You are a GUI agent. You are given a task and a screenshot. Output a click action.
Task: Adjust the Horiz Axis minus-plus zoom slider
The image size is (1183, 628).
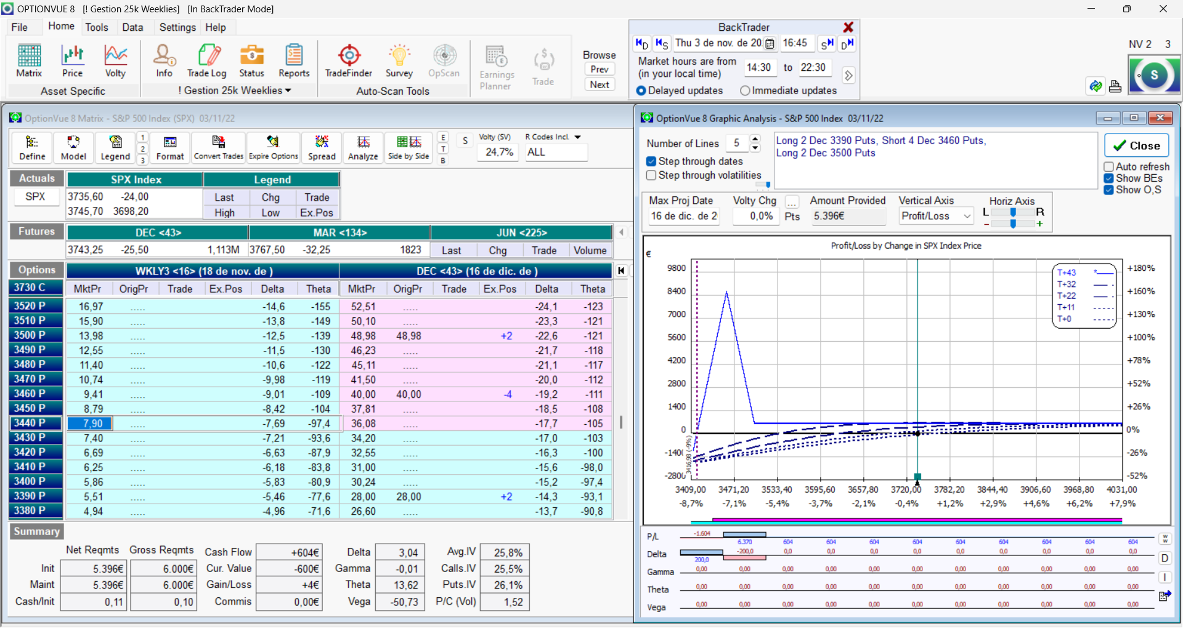1013,224
